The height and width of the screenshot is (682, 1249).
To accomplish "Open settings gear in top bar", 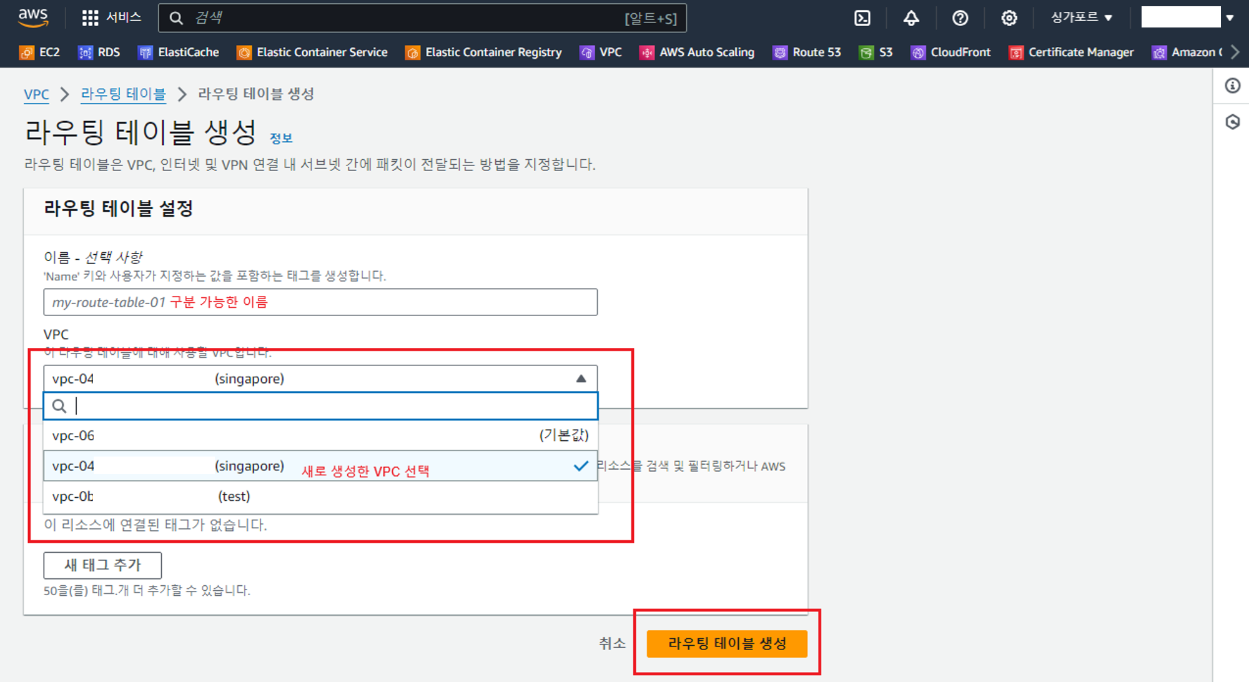I will click(1009, 18).
